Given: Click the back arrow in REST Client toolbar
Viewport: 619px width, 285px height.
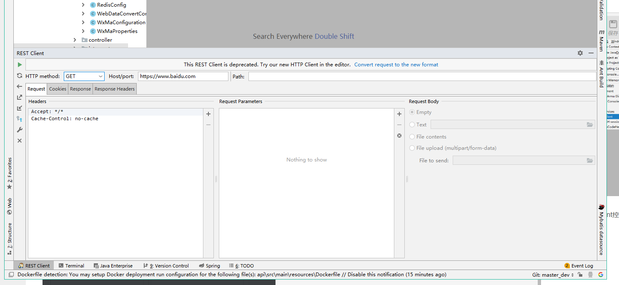Looking at the screenshot, I should [x=20, y=86].
